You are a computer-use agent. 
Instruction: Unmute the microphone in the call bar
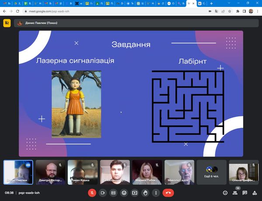tap(92, 192)
